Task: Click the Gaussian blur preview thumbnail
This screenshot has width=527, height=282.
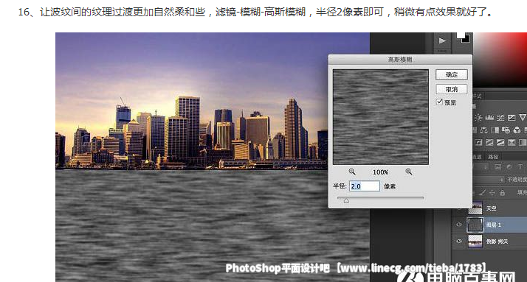Action: [381, 117]
